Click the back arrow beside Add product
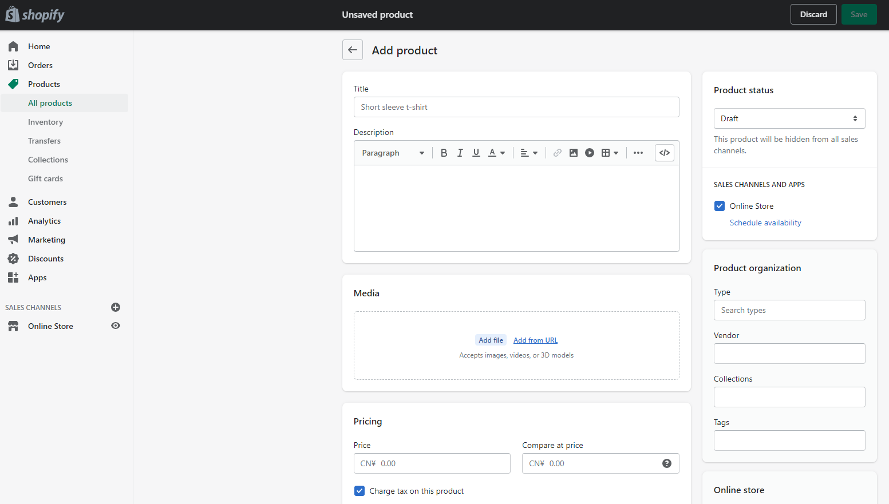Image resolution: width=889 pixels, height=504 pixels. click(x=353, y=50)
